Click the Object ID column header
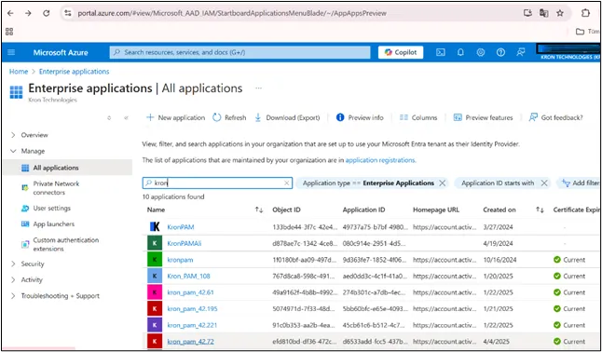 click(286, 210)
